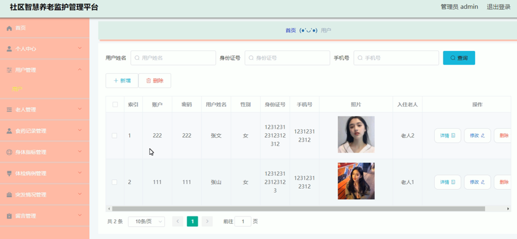Click 老人1 cell
Viewport: 517px width, 239px height.
pyautogui.click(x=407, y=182)
